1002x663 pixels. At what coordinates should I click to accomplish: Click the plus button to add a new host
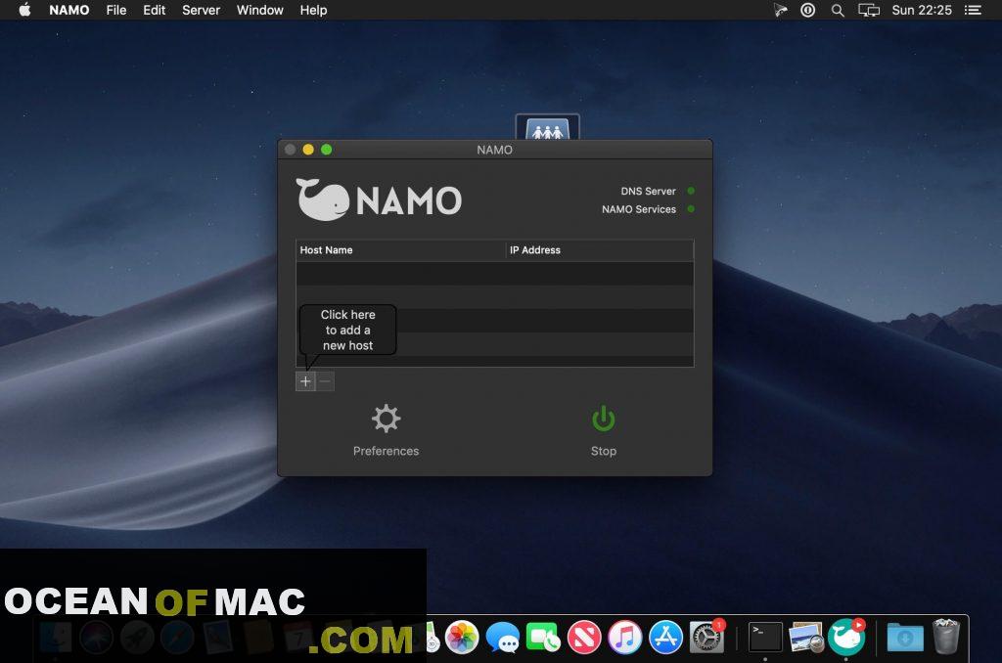coord(305,381)
